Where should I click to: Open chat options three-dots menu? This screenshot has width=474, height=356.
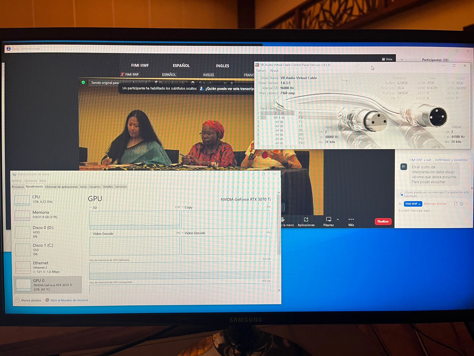click(467, 204)
